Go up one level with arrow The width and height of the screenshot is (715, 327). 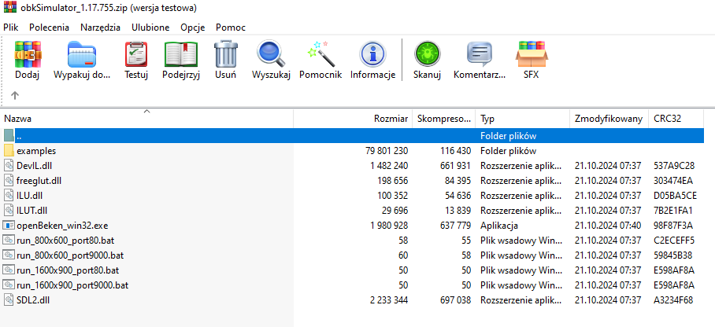[15, 95]
